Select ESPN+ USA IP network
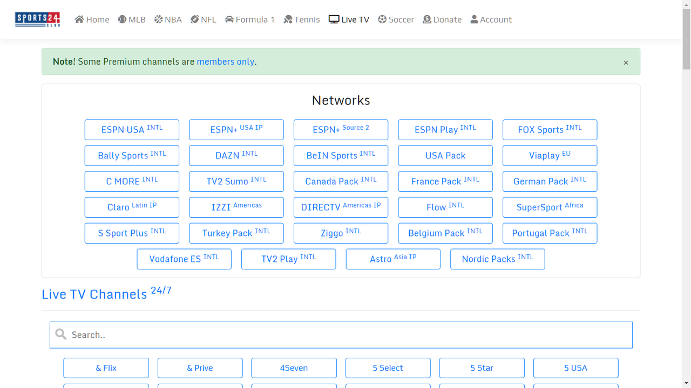This screenshot has width=691, height=388. 236,130
